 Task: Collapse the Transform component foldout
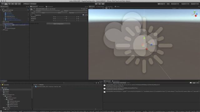pyautogui.click(x=31, y=15)
